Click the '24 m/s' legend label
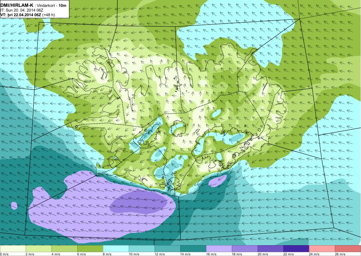This screenshot has width=361, height=256. point(314,254)
